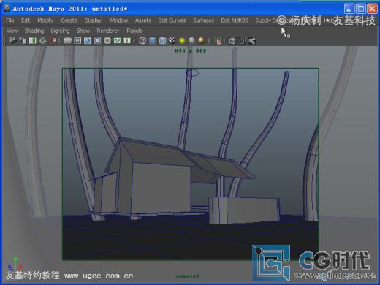Open the Display menu
380x285 pixels.
point(93,20)
